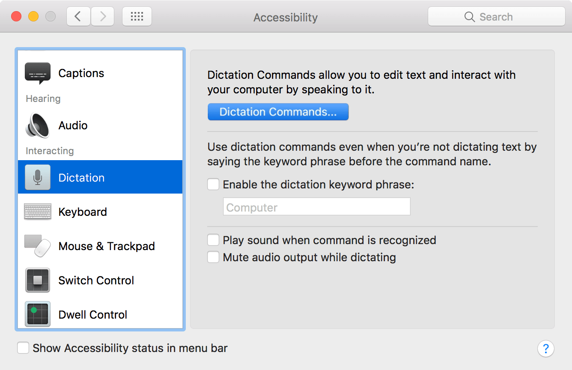The height and width of the screenshot is (370, 572).
Task: Toggle Show Accessibility status in menu bar
Action: click(x=23, y=348)
